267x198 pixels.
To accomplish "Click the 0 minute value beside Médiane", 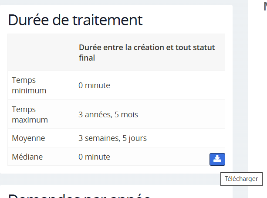I will 94,157.
